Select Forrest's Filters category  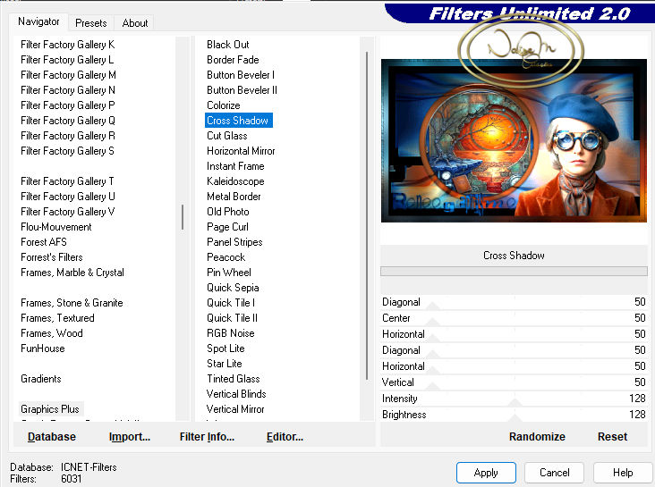52,257
